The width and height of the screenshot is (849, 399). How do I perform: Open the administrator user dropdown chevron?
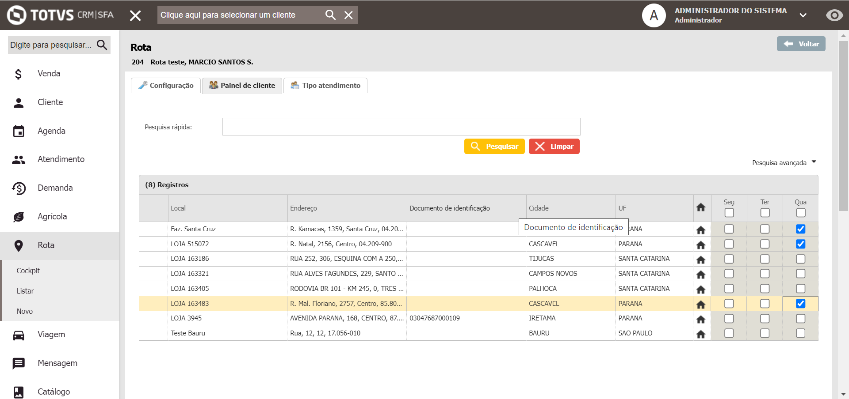click(803, 15)
